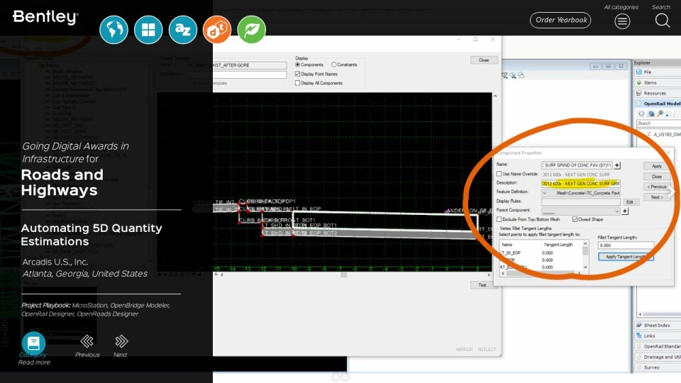Click the tangent list scroll-up arrow
The height and width of the screenshot is (383, 681).
pyautogui.click(x=585, y=244)
